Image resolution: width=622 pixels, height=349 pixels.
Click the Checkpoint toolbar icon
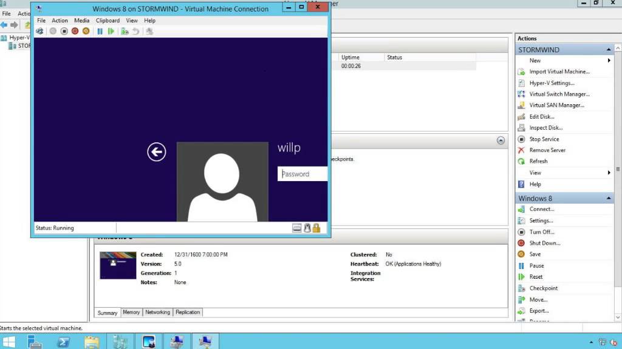tap(125, 32)
